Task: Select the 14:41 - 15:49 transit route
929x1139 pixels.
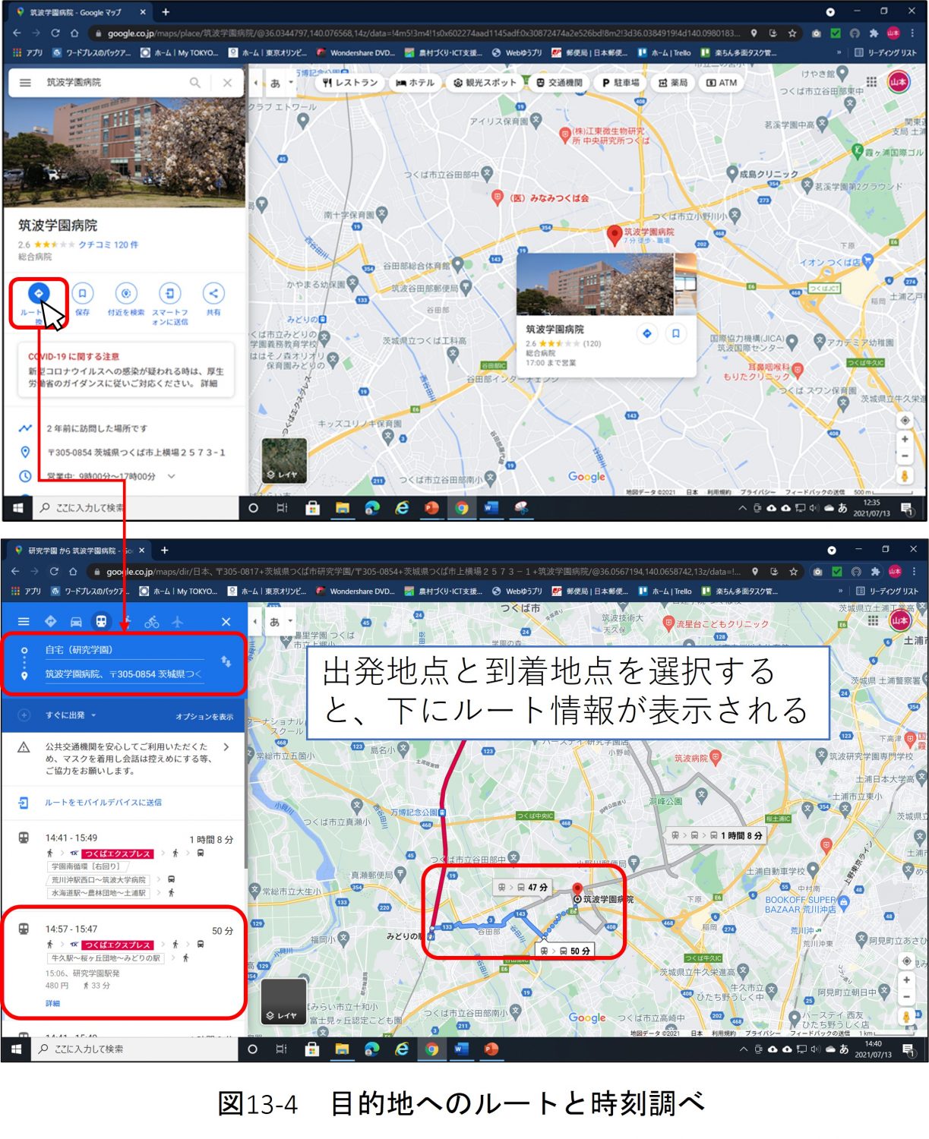Action: coord(124,866)
